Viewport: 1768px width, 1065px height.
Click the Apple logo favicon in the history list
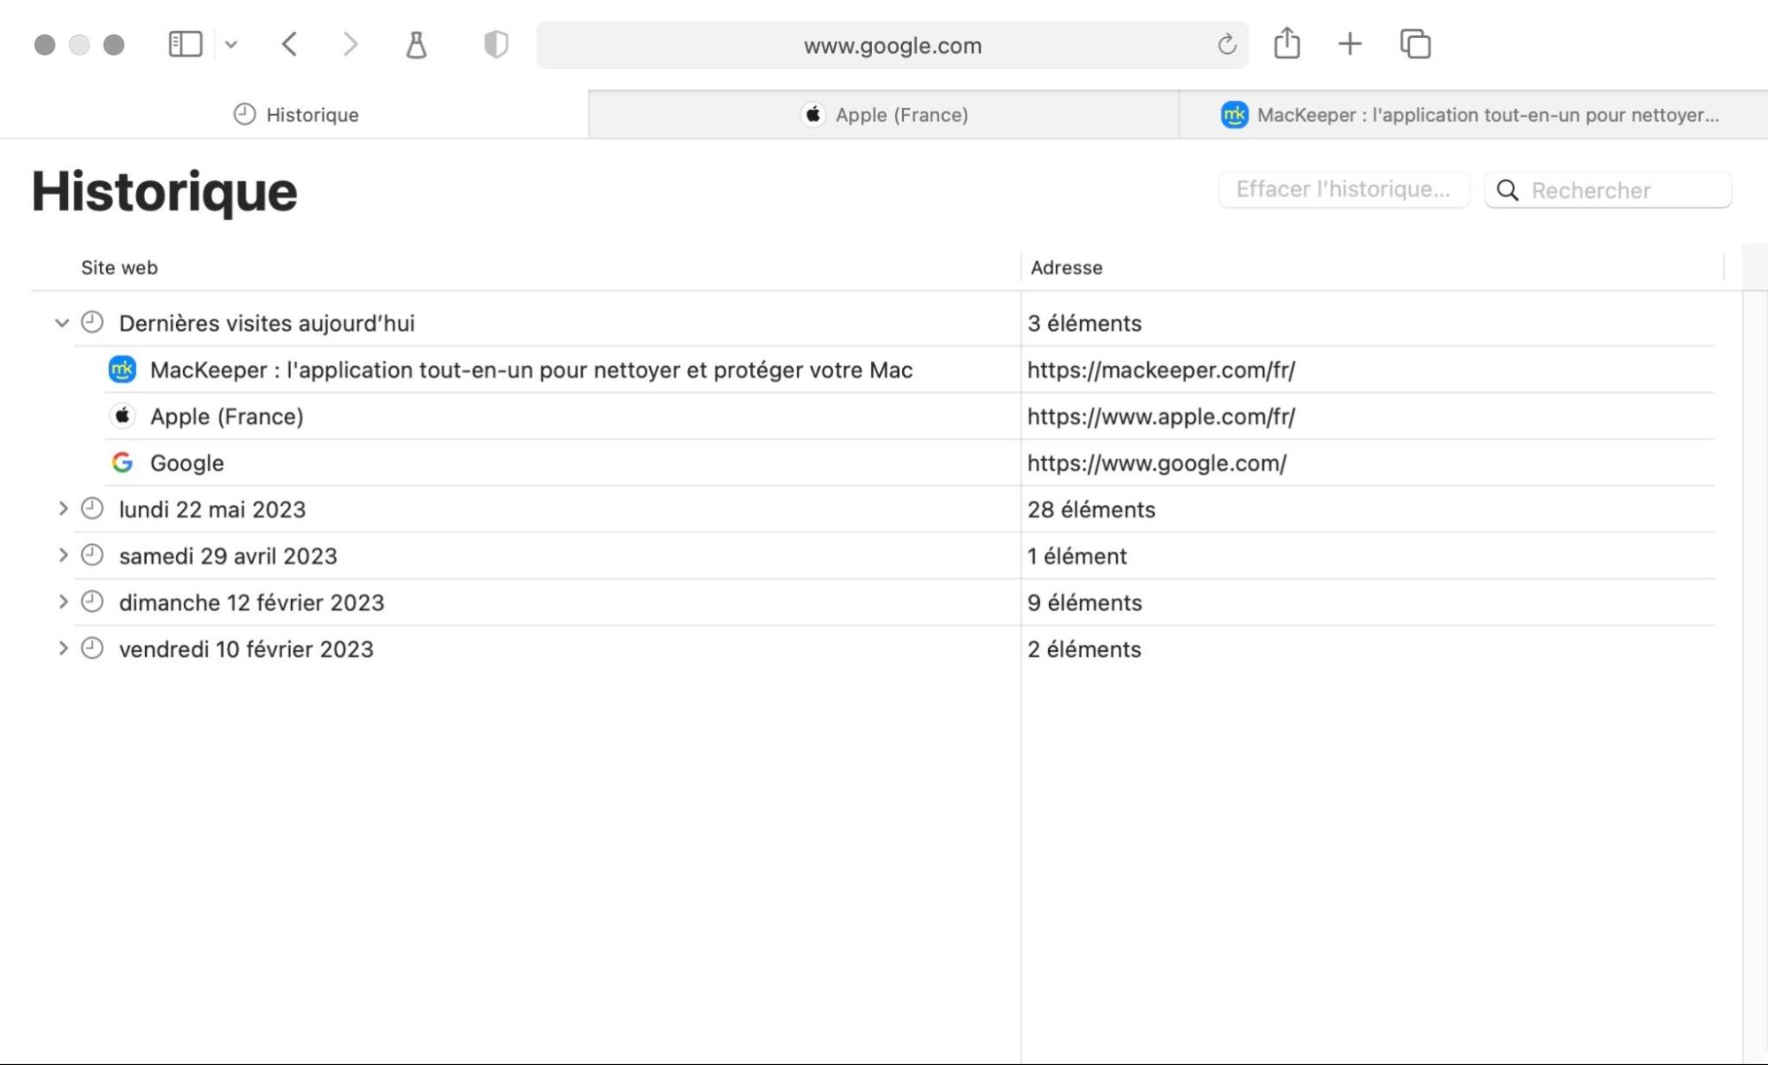tap(122, 416)
